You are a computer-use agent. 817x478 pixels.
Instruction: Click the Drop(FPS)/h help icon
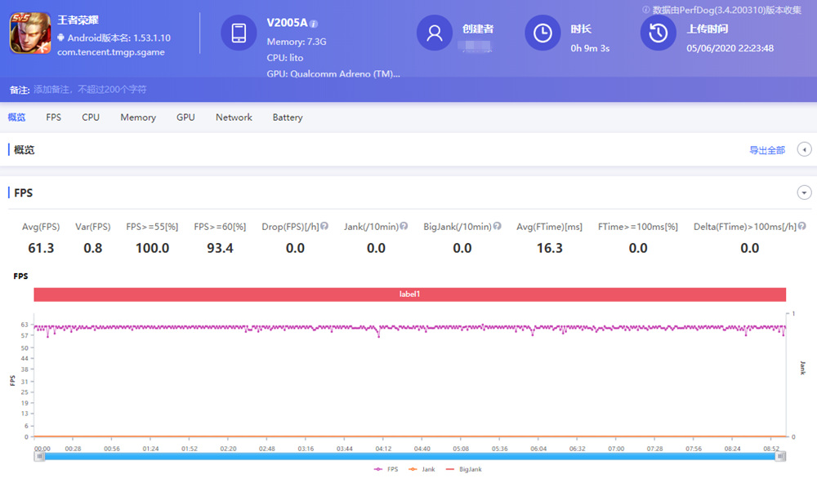pos(324,227)
